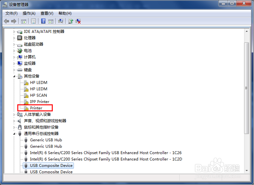Expand the 鼠标和其他指针设备 node
The image size is (254, 185).
(14, 127)
